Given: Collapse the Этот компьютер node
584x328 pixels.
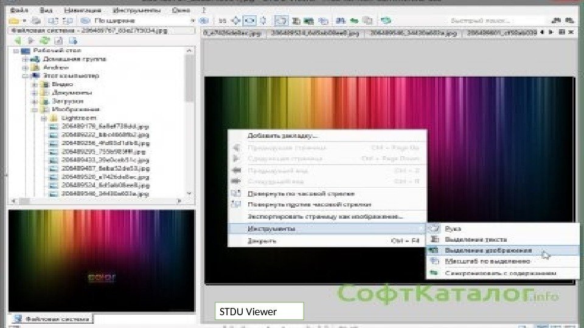Looking at the screenshot, I should coord(25,76).
